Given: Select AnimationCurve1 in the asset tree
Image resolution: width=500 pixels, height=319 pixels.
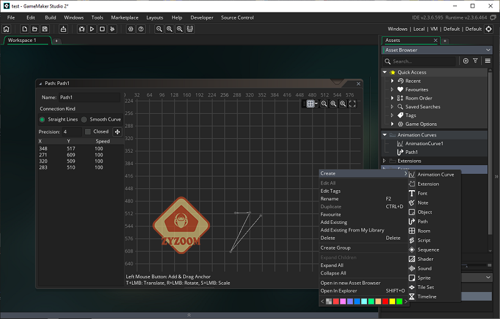Looking at the screenshot, I should coord(424,144).
